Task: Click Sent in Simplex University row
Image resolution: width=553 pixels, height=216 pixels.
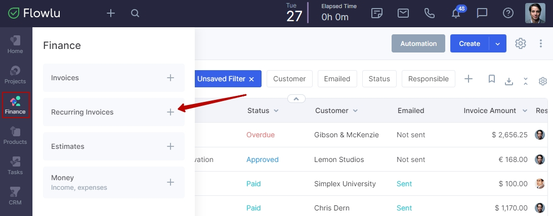Action: 404,184
